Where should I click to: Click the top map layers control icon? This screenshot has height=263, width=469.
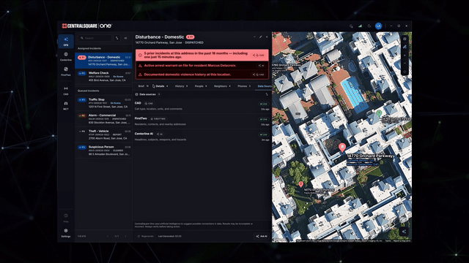tap(405, 39)
